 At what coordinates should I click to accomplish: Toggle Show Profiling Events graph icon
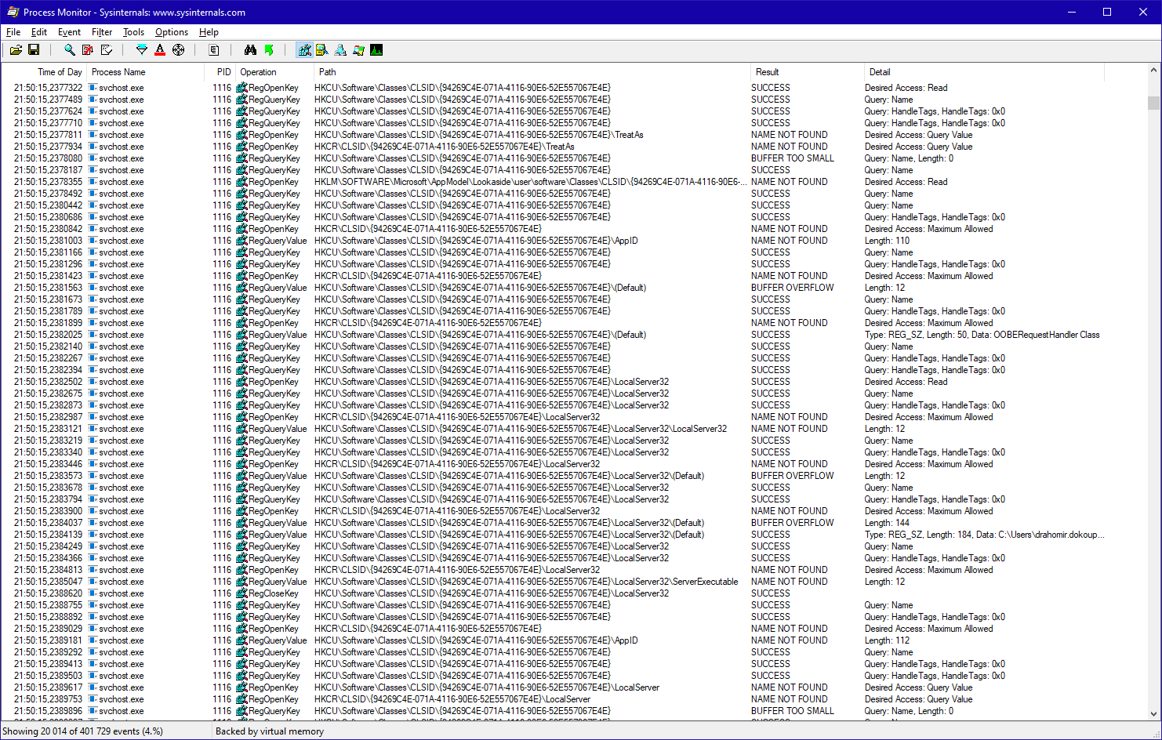[x=376, y=50]
